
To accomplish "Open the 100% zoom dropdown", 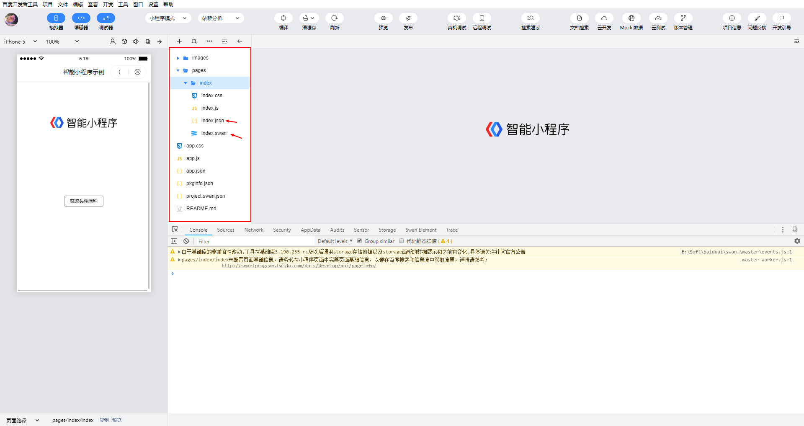I will 62,41.
